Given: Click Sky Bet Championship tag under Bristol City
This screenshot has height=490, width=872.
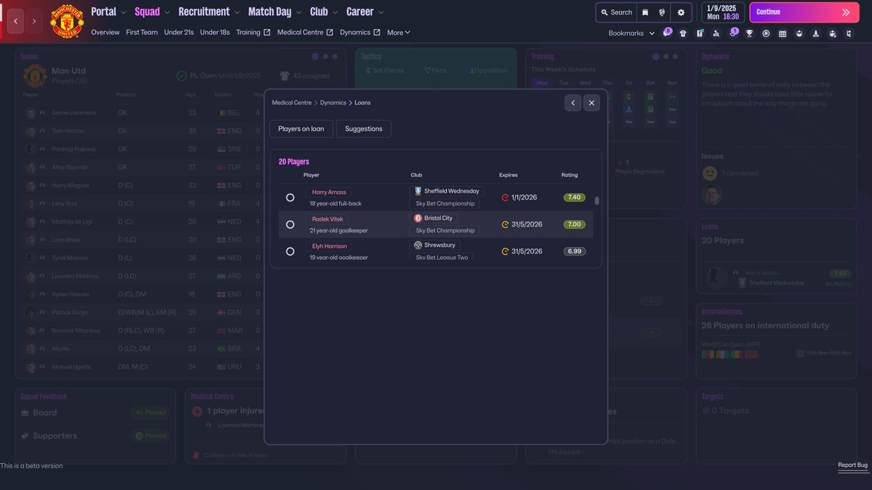Looking at the screenshot, I should tap(445, 231).
